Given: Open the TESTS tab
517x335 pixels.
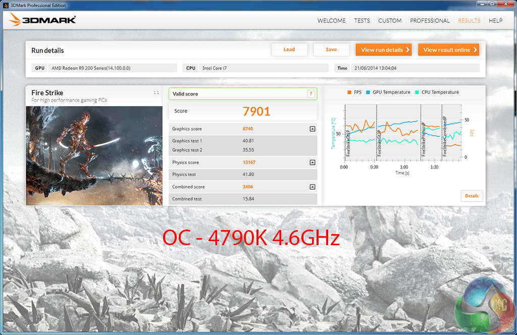Looking at the screenshot, I should tap(361, 21).
